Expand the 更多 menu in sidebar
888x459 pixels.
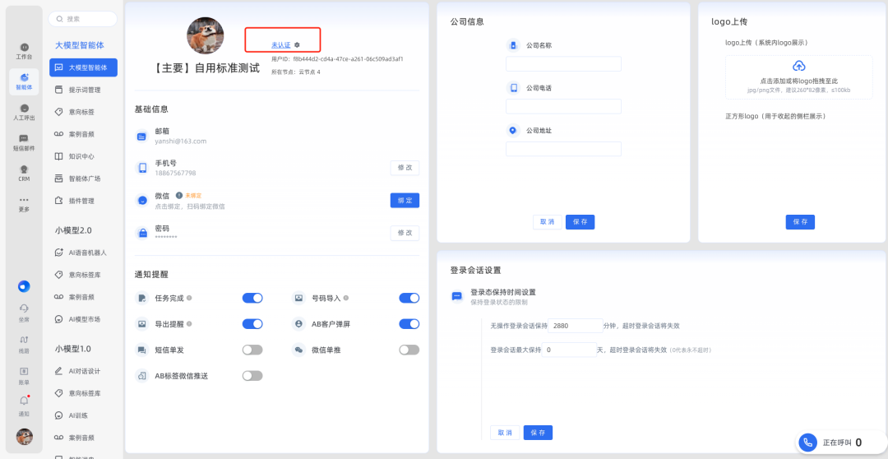click(x=24, y=203)
